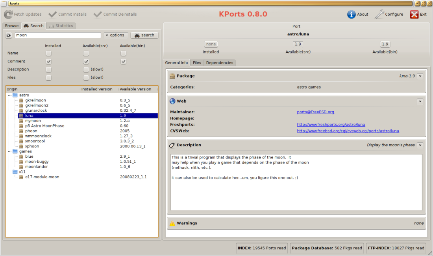
Task: Open the CVSWeb astro/luna link
Action: (348, 131)
